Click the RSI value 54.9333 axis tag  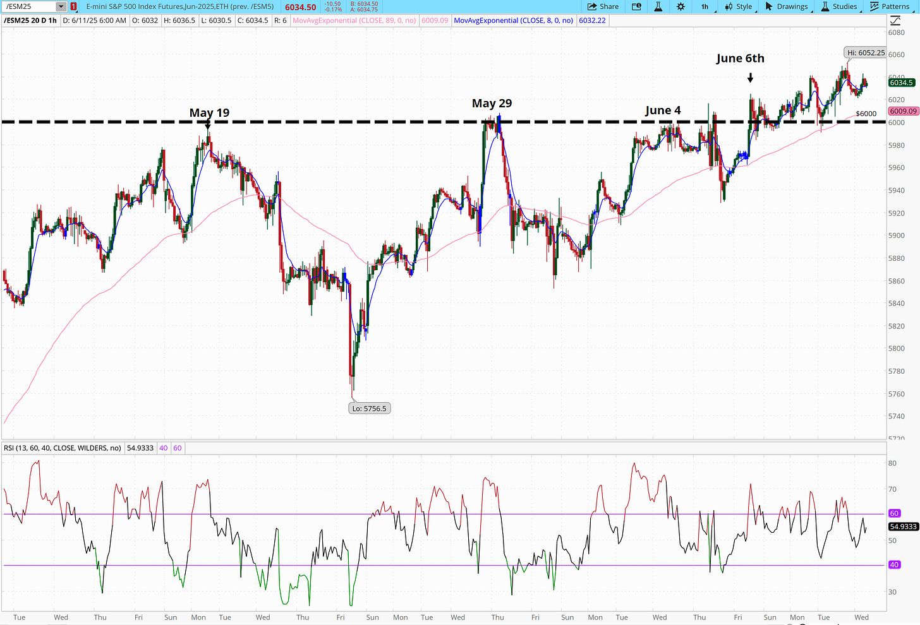903,527
